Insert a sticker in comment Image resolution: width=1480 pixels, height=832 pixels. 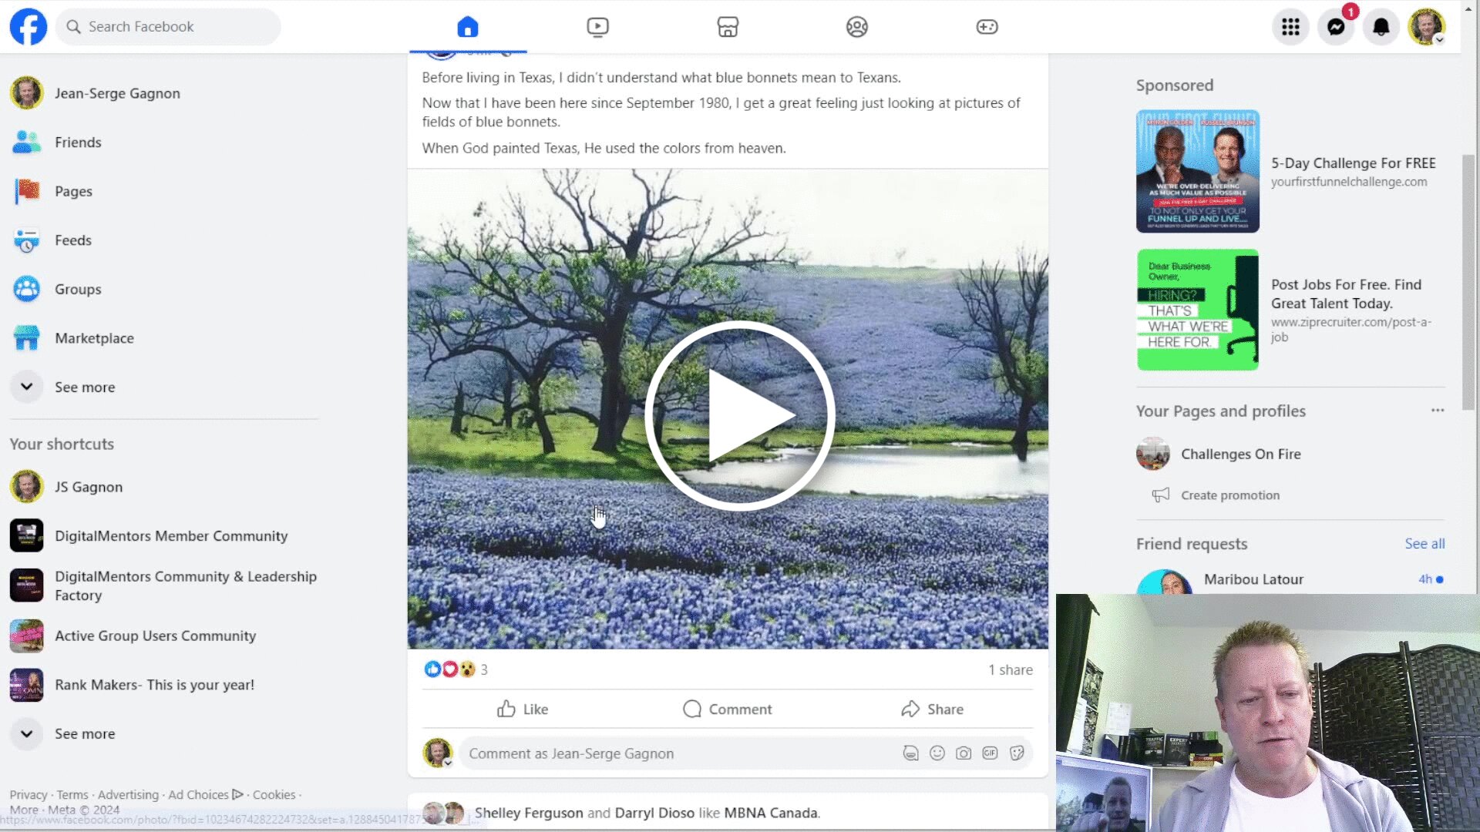pos(1017,753)
